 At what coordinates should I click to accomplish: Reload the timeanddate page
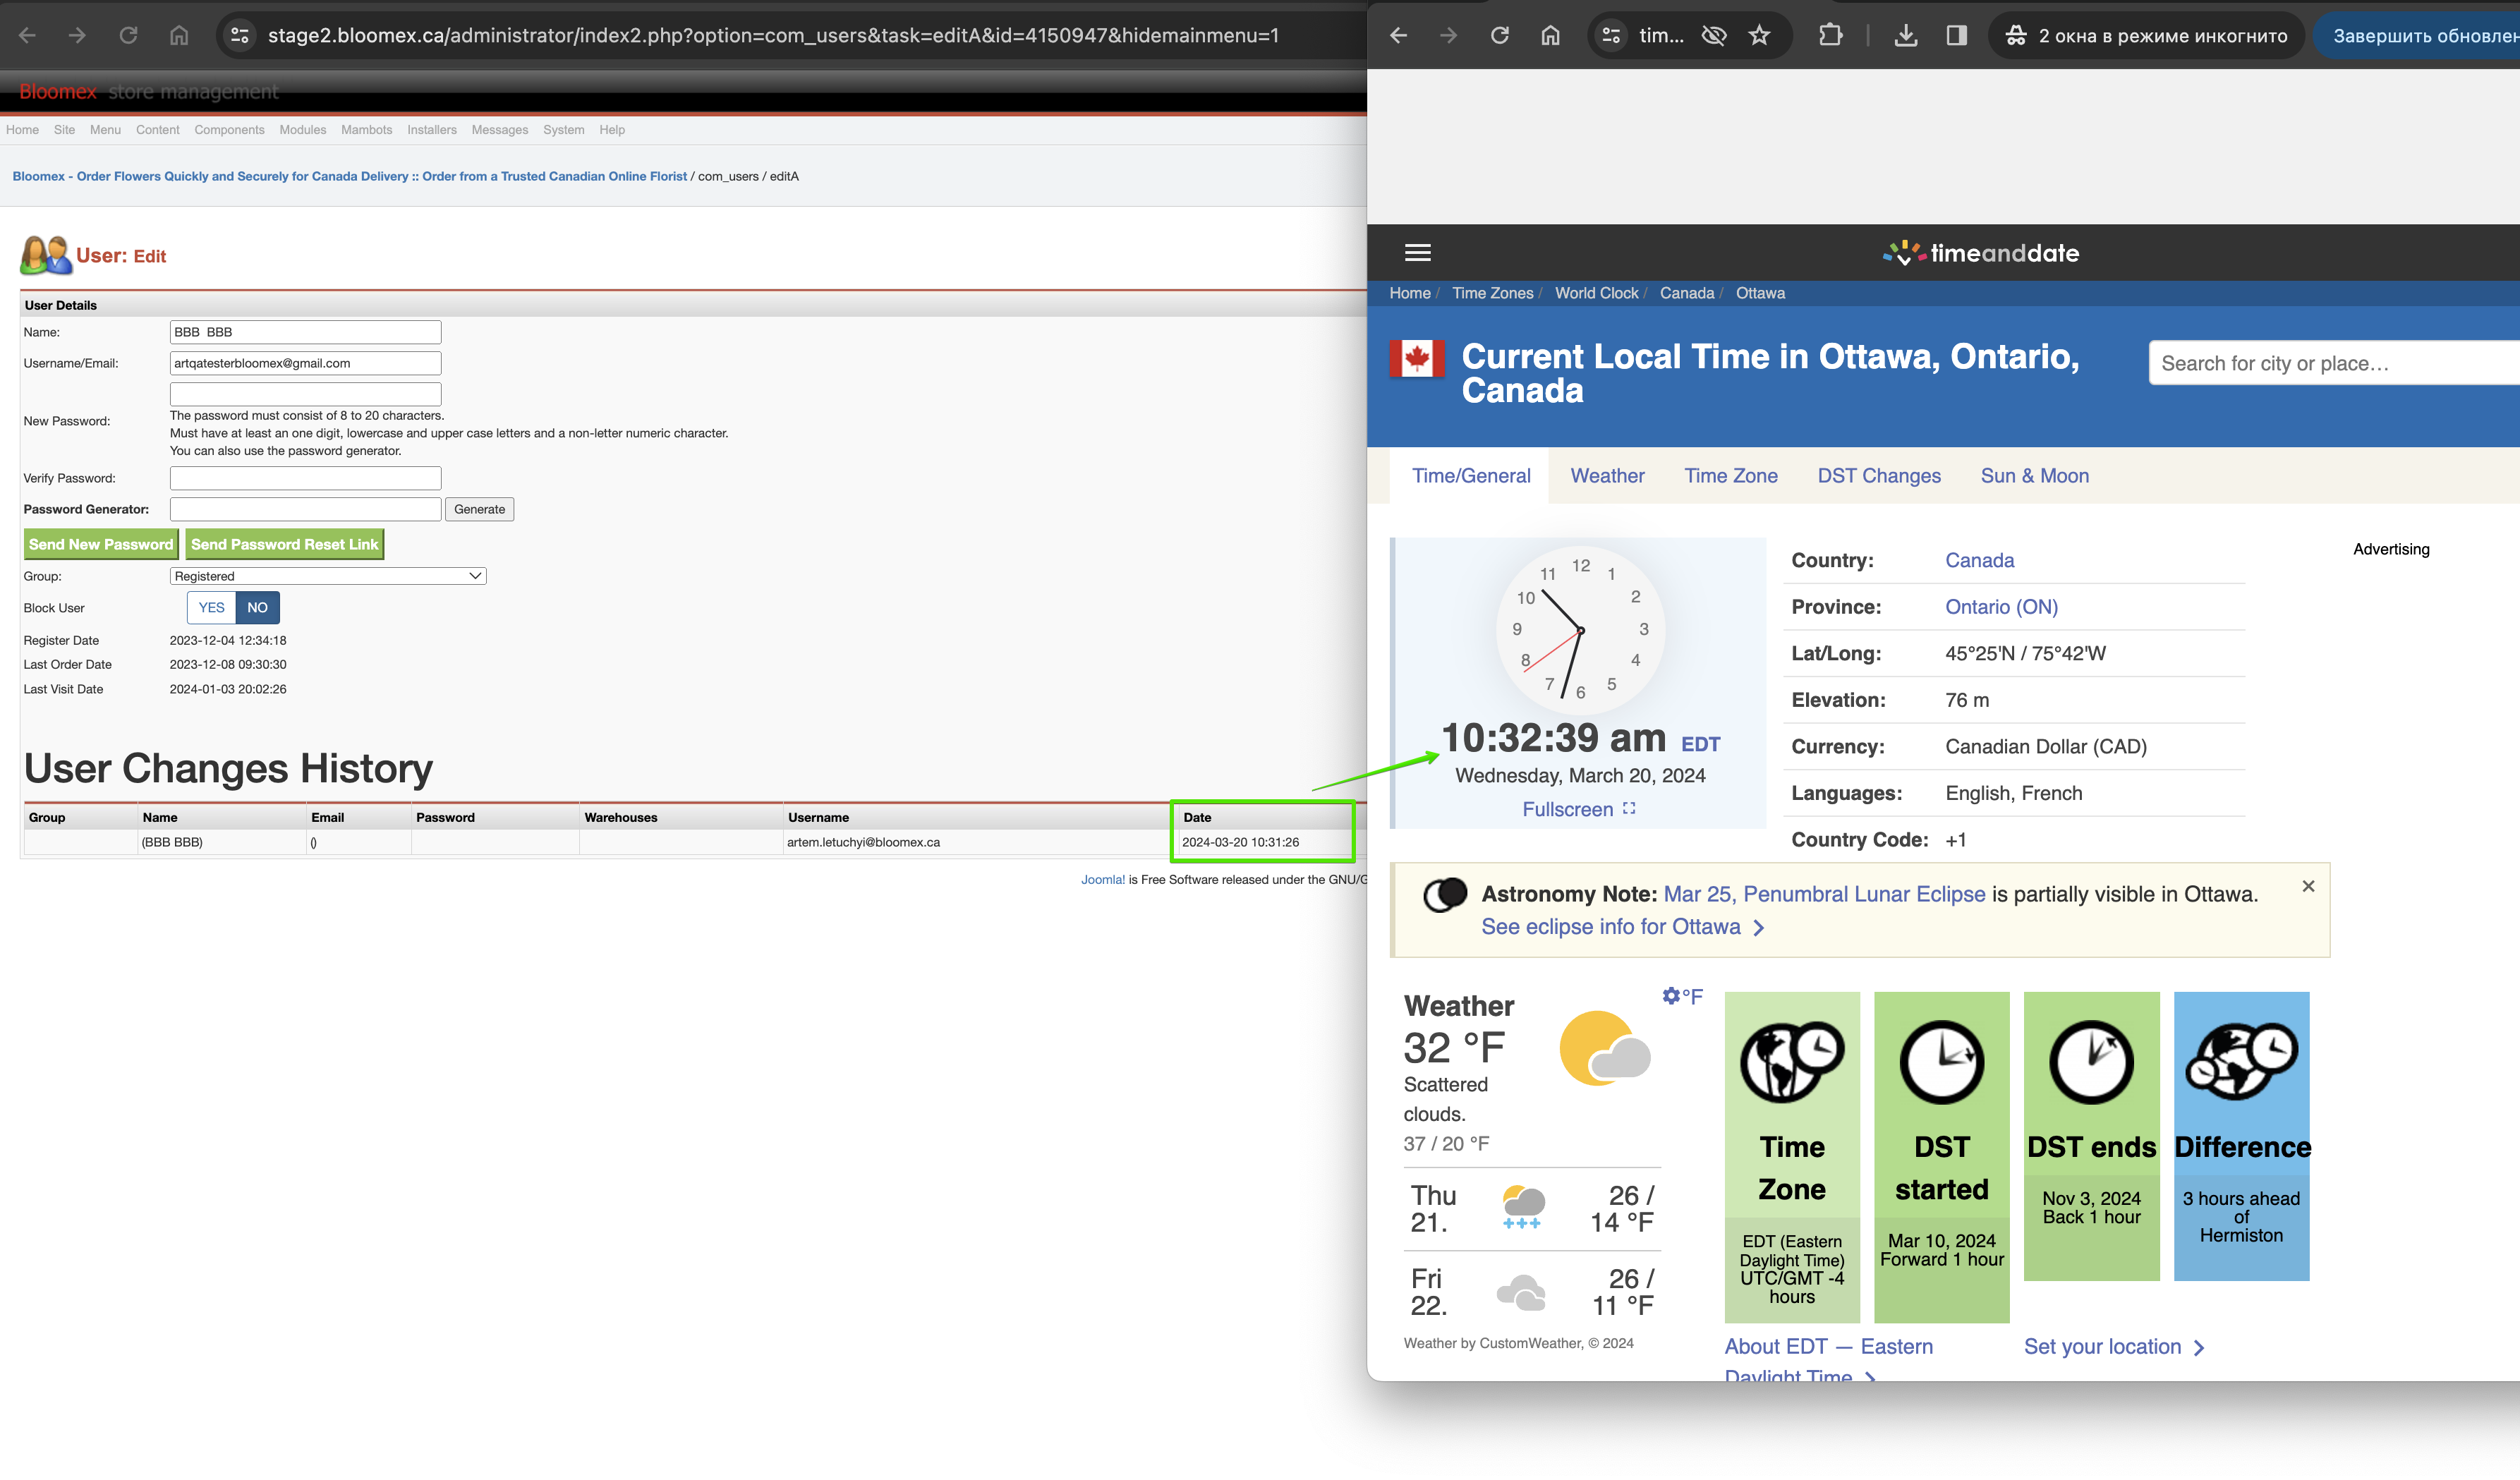pos(1499,36)
